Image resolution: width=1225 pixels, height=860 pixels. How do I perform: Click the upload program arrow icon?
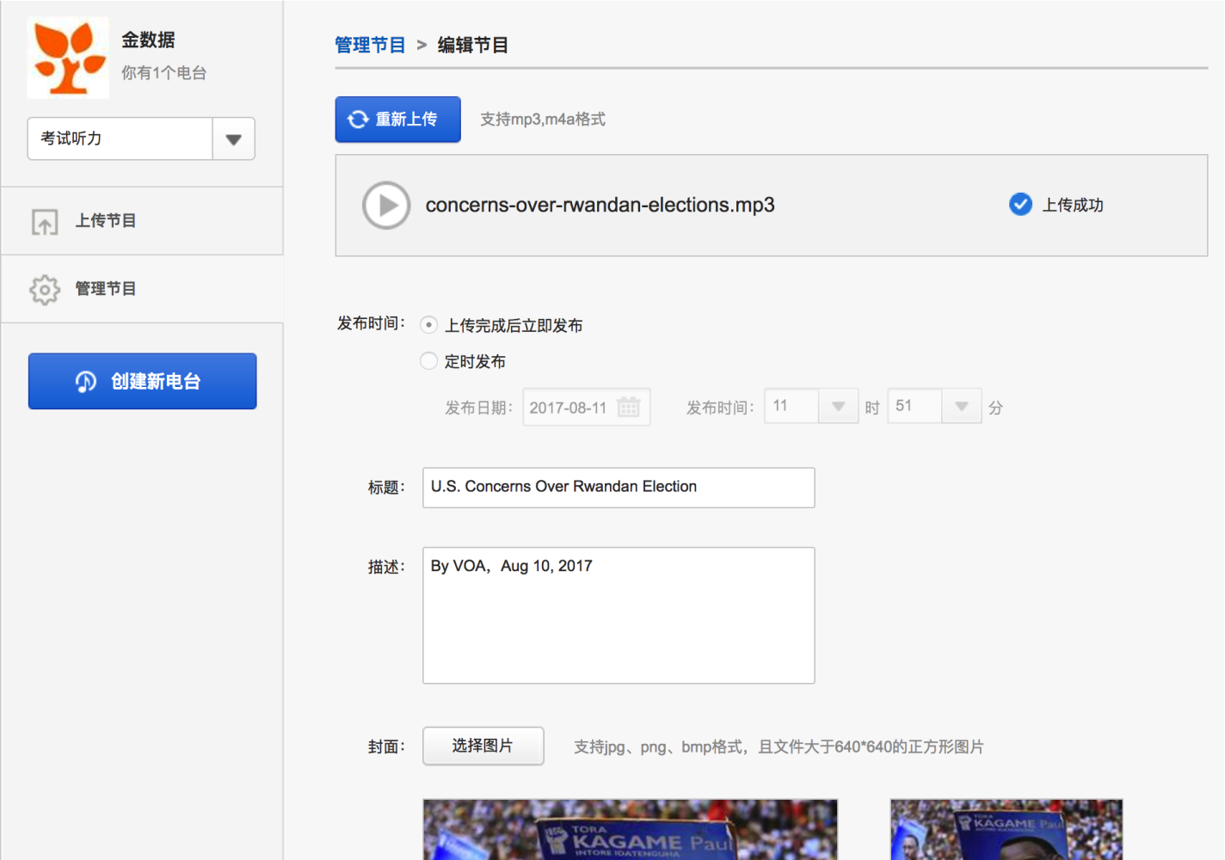tap(45, 222)
